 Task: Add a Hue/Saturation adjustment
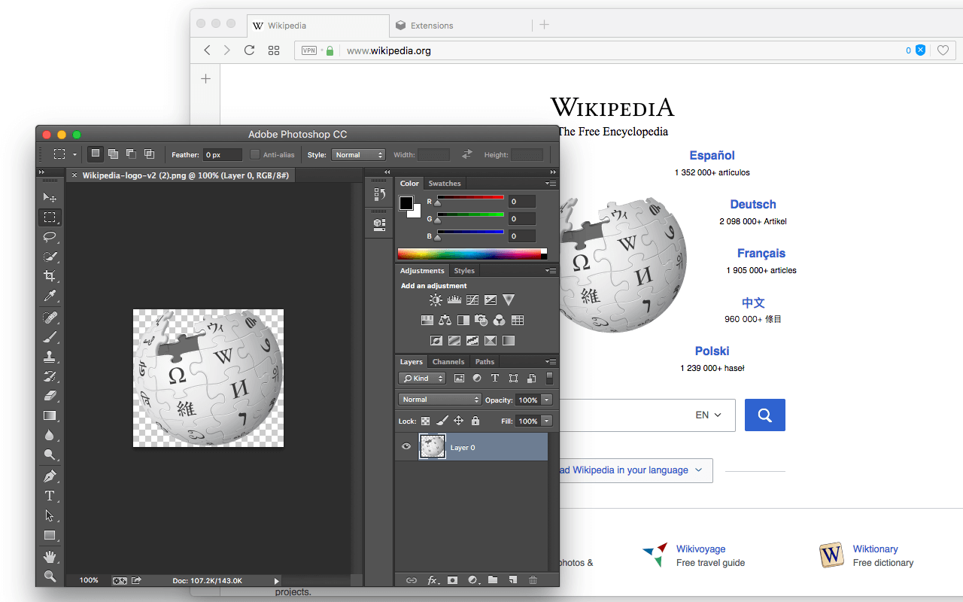427,321
